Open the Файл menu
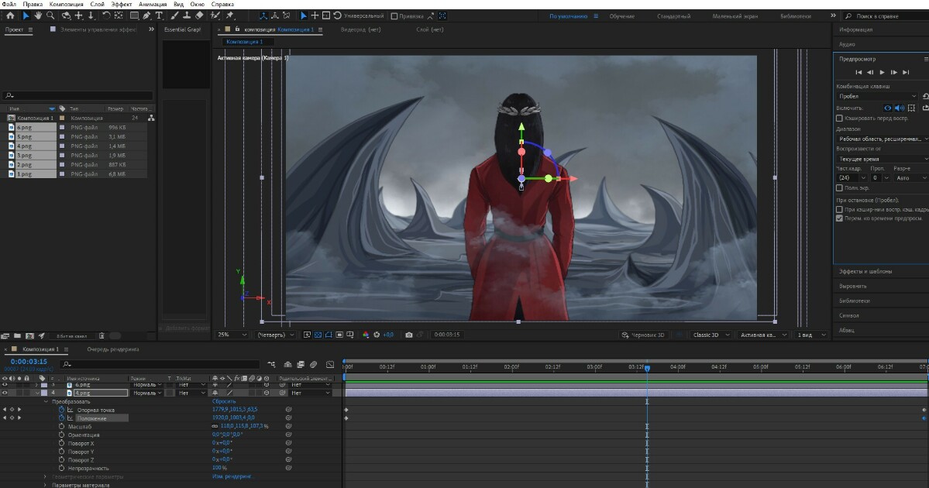Image resolution: width=929 pixels, height=488 pixels. click(9, 4)
